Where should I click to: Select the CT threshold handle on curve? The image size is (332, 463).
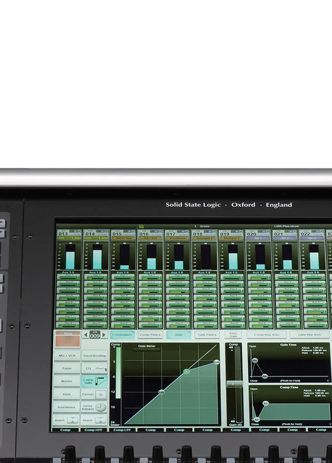click(x=187, y=371)
